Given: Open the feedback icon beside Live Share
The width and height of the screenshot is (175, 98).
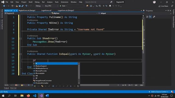Looking at the screenshot, I should click(172, 6).
